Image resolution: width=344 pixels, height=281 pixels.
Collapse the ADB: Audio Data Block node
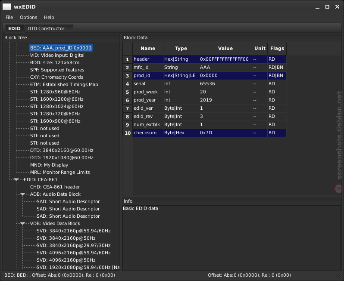(x=22, y=194)
